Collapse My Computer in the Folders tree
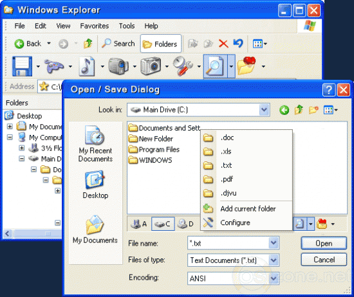354x297 pixels. pos(10,137)
